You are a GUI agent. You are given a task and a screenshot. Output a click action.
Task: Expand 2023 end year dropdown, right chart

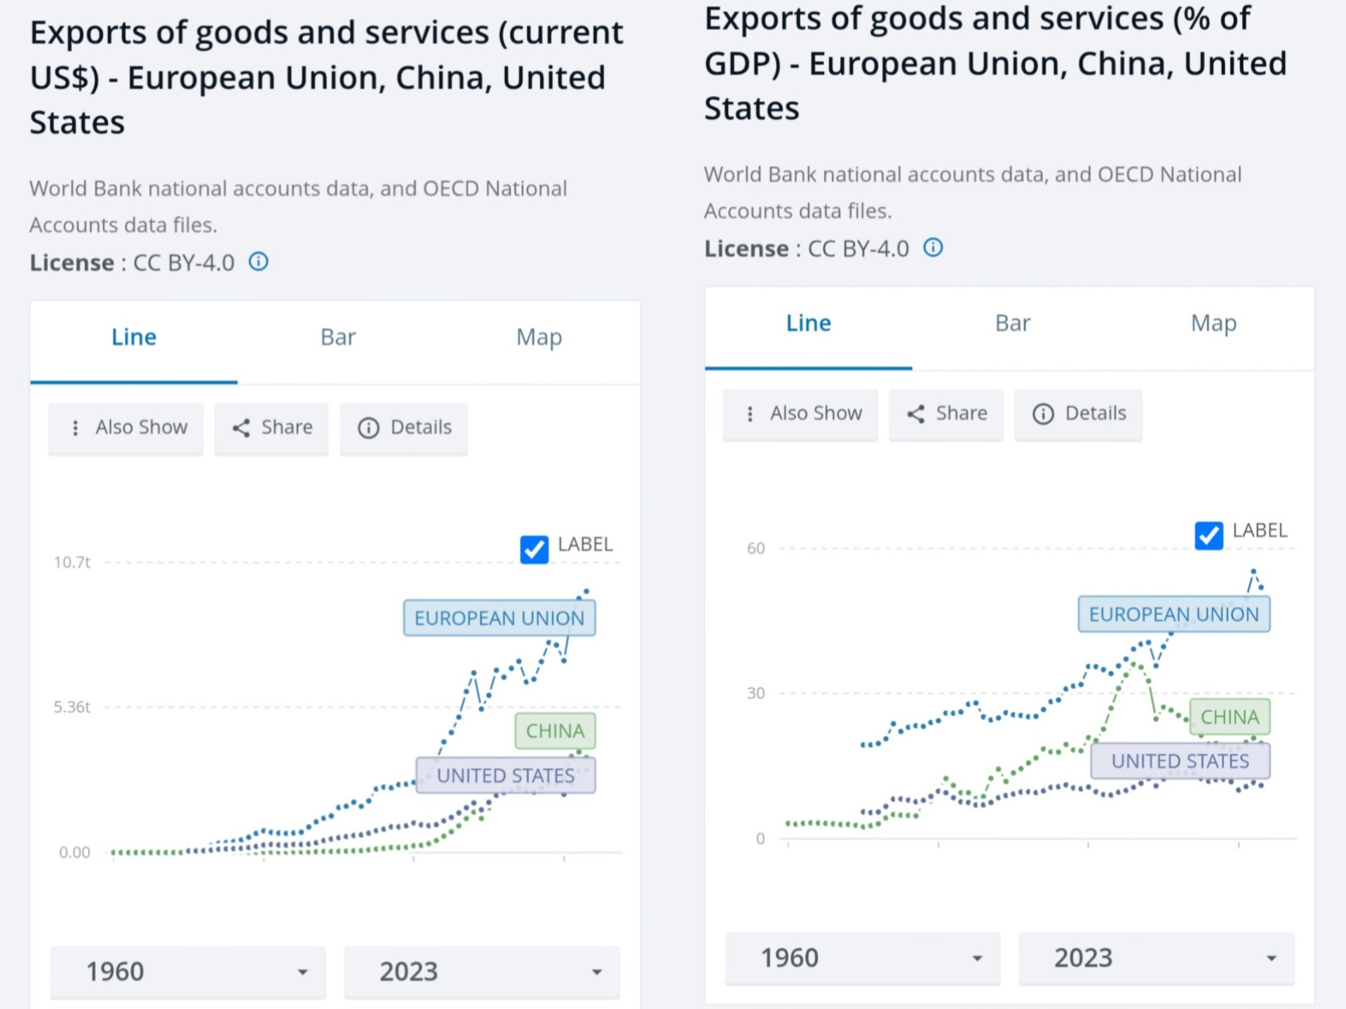coord(1157,958)
